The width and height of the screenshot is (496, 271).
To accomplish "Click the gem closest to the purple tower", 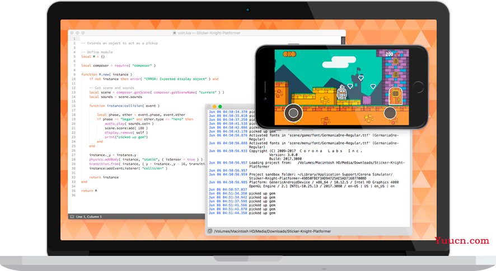I will tap(373, 86).
